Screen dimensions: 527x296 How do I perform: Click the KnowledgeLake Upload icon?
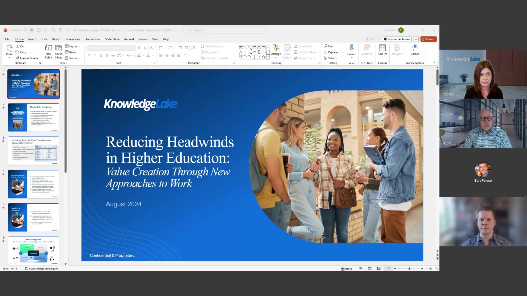pos(415,48)
